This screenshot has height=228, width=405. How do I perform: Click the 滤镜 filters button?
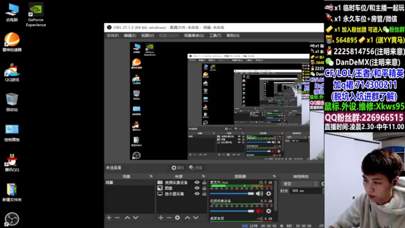point(196,168)
